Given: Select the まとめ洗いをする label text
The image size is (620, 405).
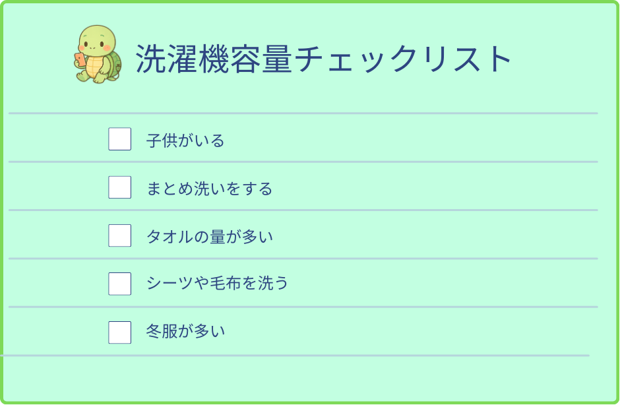Looking at the screenshot, I should click(x=209, y=189).
